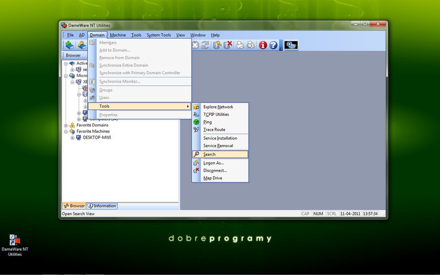Image resolution: width=440 pixels, height=275 pixels.
Task: Open the Help menu
Action: (215, 35)
